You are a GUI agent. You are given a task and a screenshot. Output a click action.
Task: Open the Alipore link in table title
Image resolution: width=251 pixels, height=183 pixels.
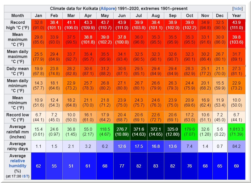coord(108,9)
